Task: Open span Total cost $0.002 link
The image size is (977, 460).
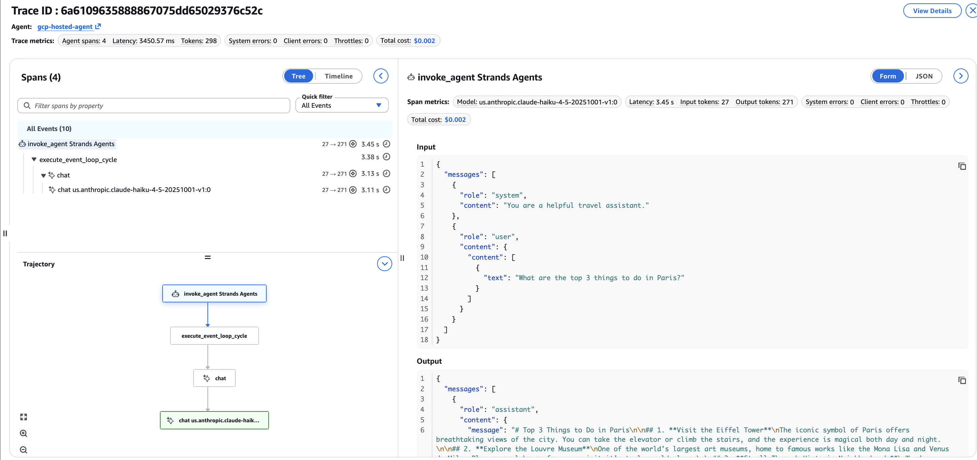Action: (455, 120)
